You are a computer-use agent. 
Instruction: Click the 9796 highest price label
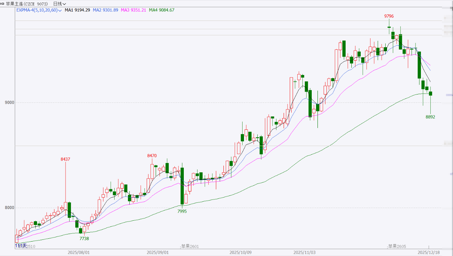[x=389, y=16]
